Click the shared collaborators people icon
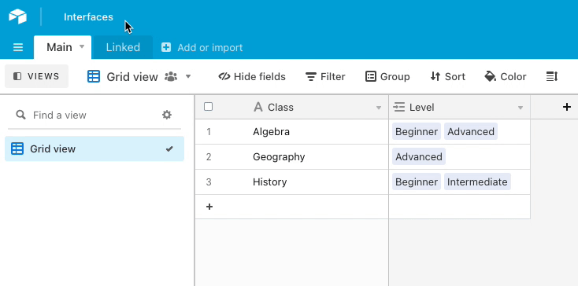The width and height of the screenshot is (578, 286). tap(171, 76)
